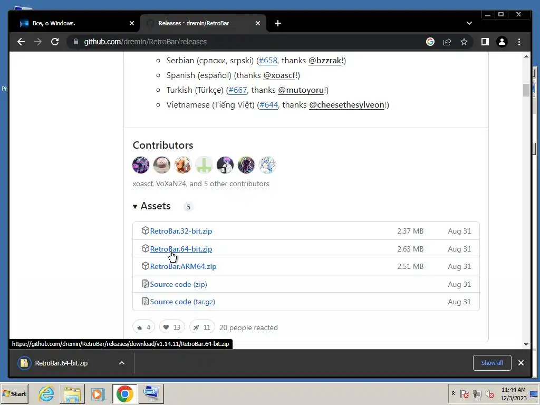Download Source code (tar.gz)

click(182, 302)
